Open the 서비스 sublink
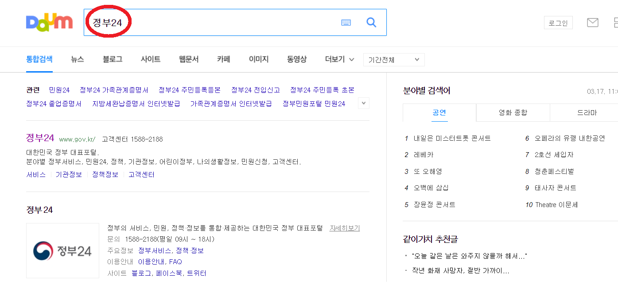 point(36,174)
